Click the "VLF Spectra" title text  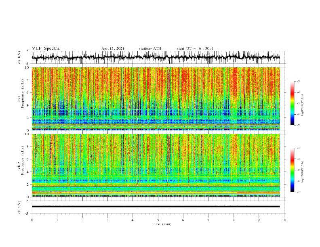pyautogui.click(x=46, y=48)
